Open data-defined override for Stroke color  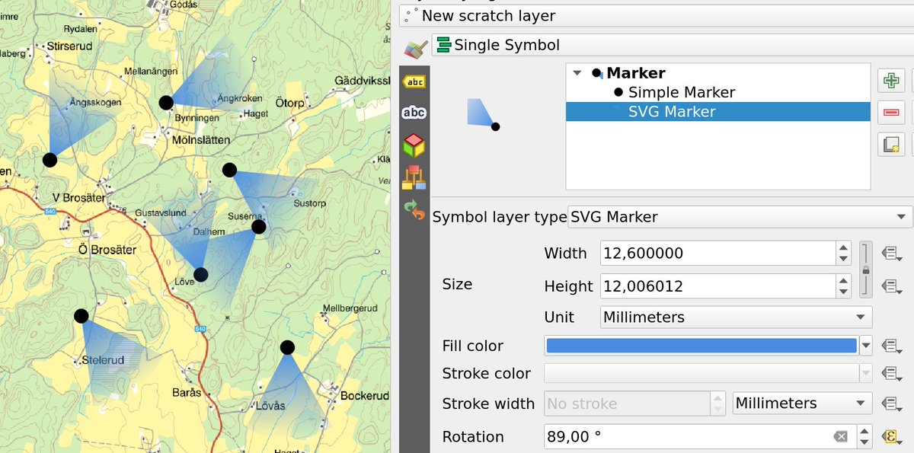point(891,374)
